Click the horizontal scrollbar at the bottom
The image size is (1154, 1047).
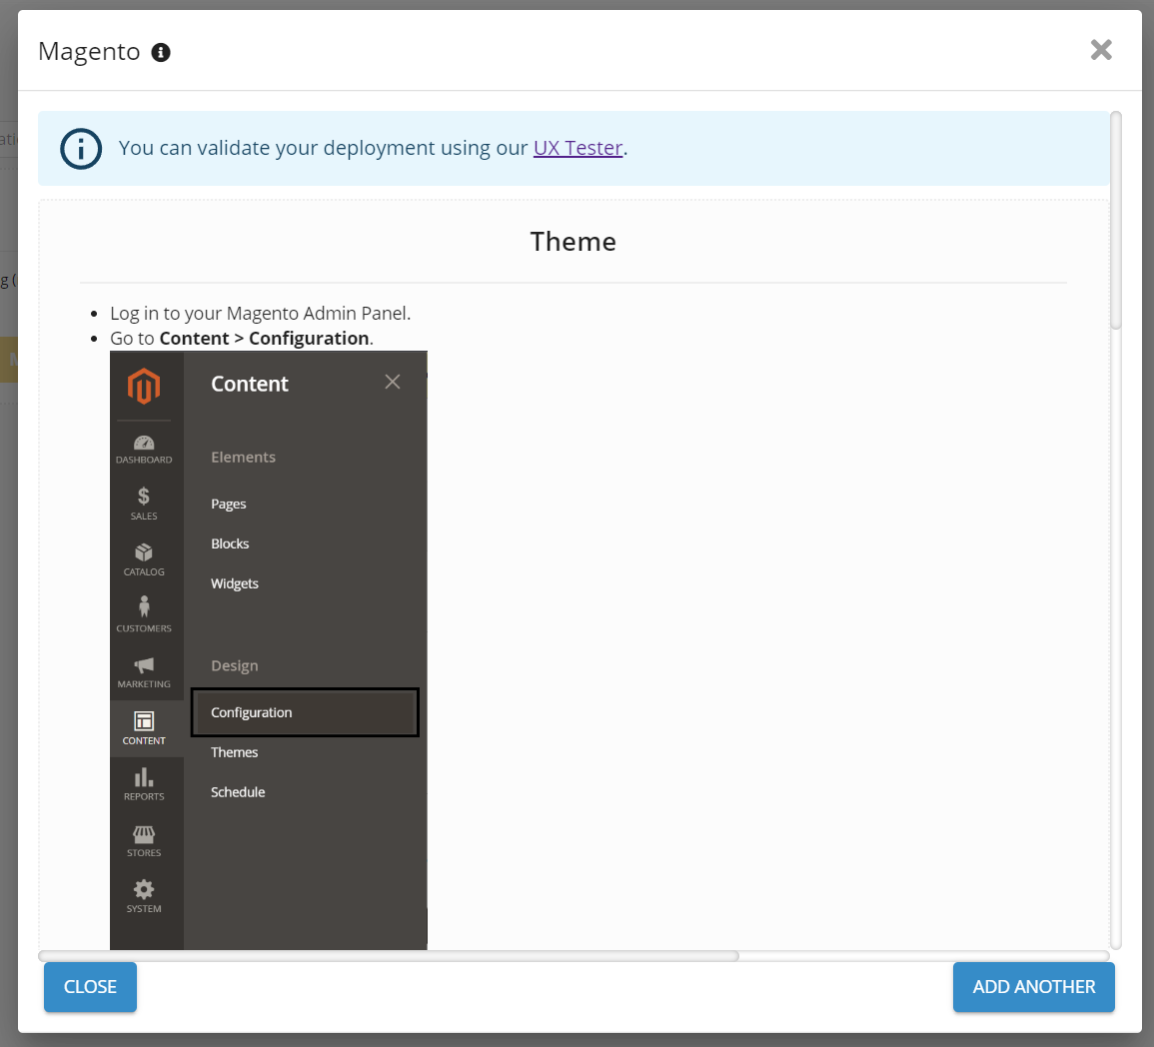pyautogui.click(x=389, y=956)
